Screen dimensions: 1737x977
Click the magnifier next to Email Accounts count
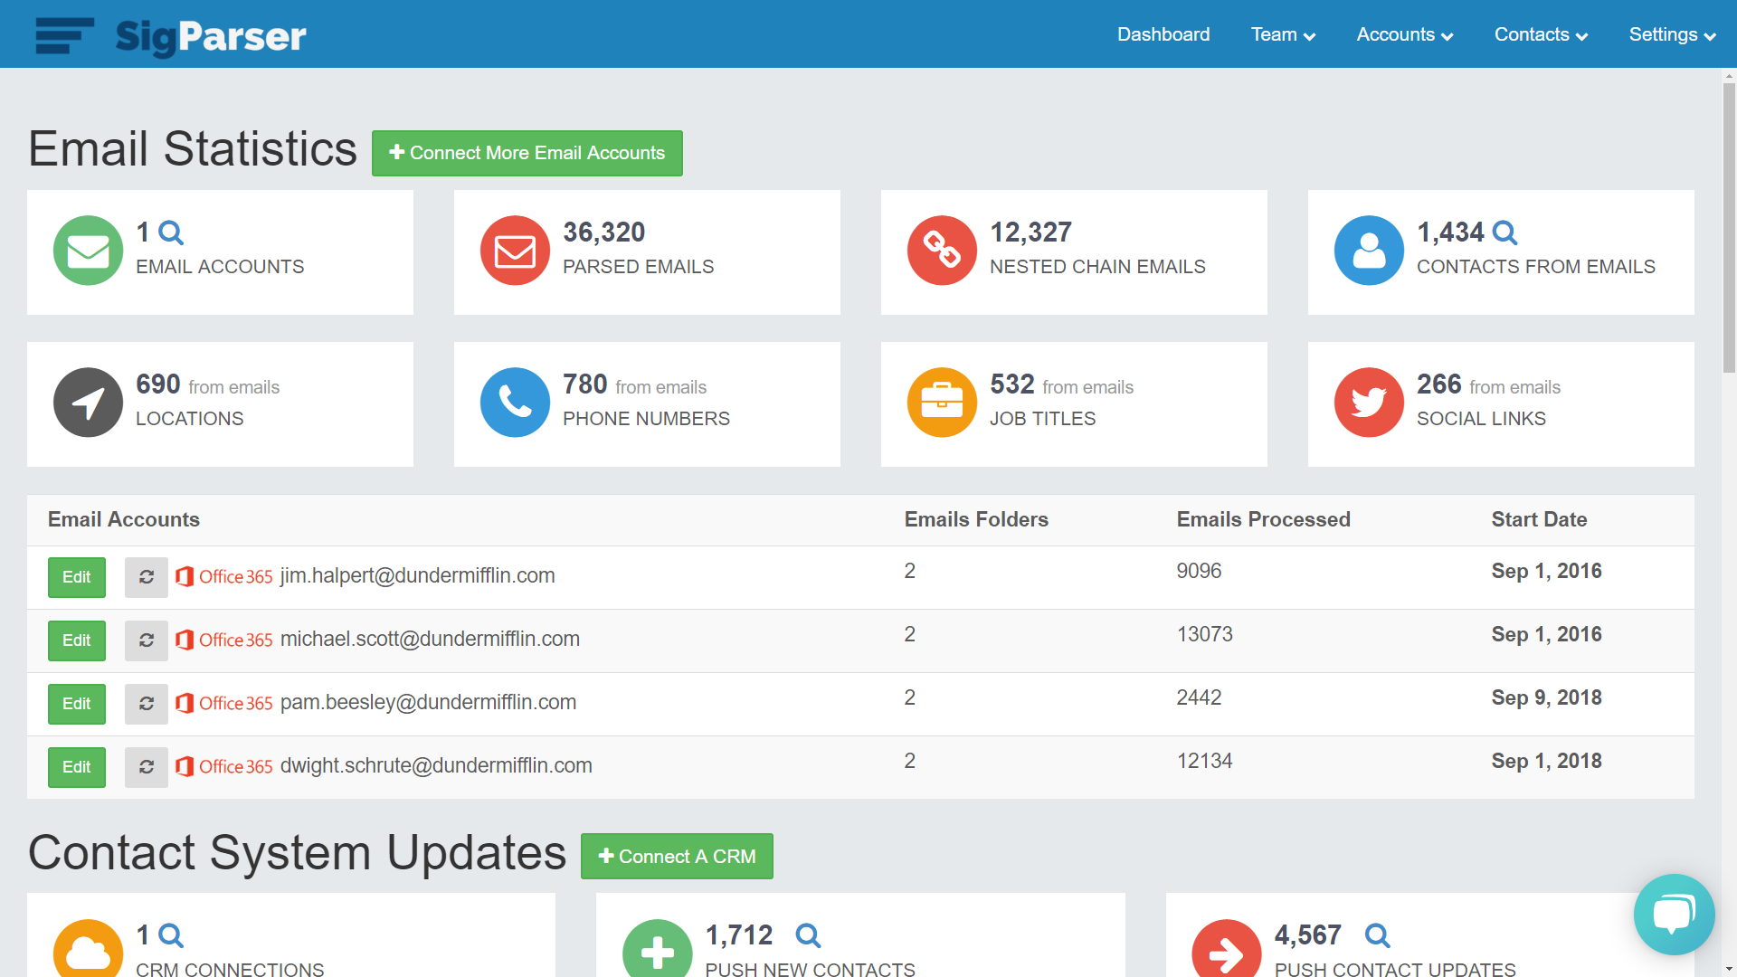click(x=171, y=233)
